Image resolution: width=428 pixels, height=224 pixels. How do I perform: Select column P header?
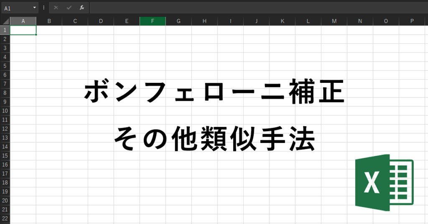click(x=412, y=21)
